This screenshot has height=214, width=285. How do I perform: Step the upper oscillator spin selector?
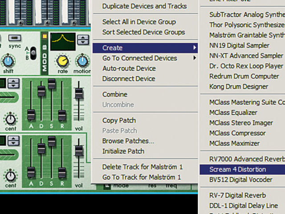pos(14,84)
